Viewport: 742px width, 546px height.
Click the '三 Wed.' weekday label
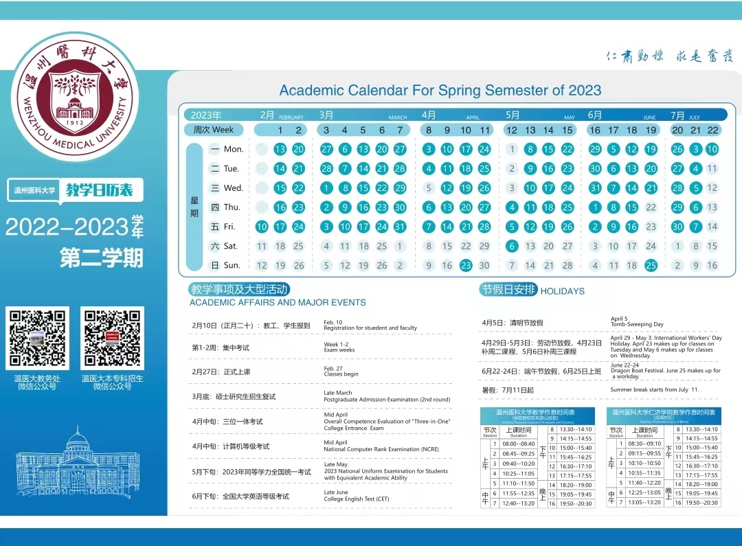tap(227, 187)
